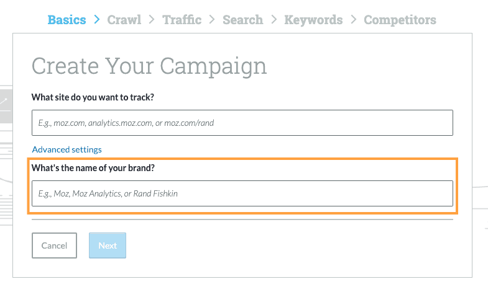Click the Next button
Screen dimensions: 488x292
coord(108,246)
